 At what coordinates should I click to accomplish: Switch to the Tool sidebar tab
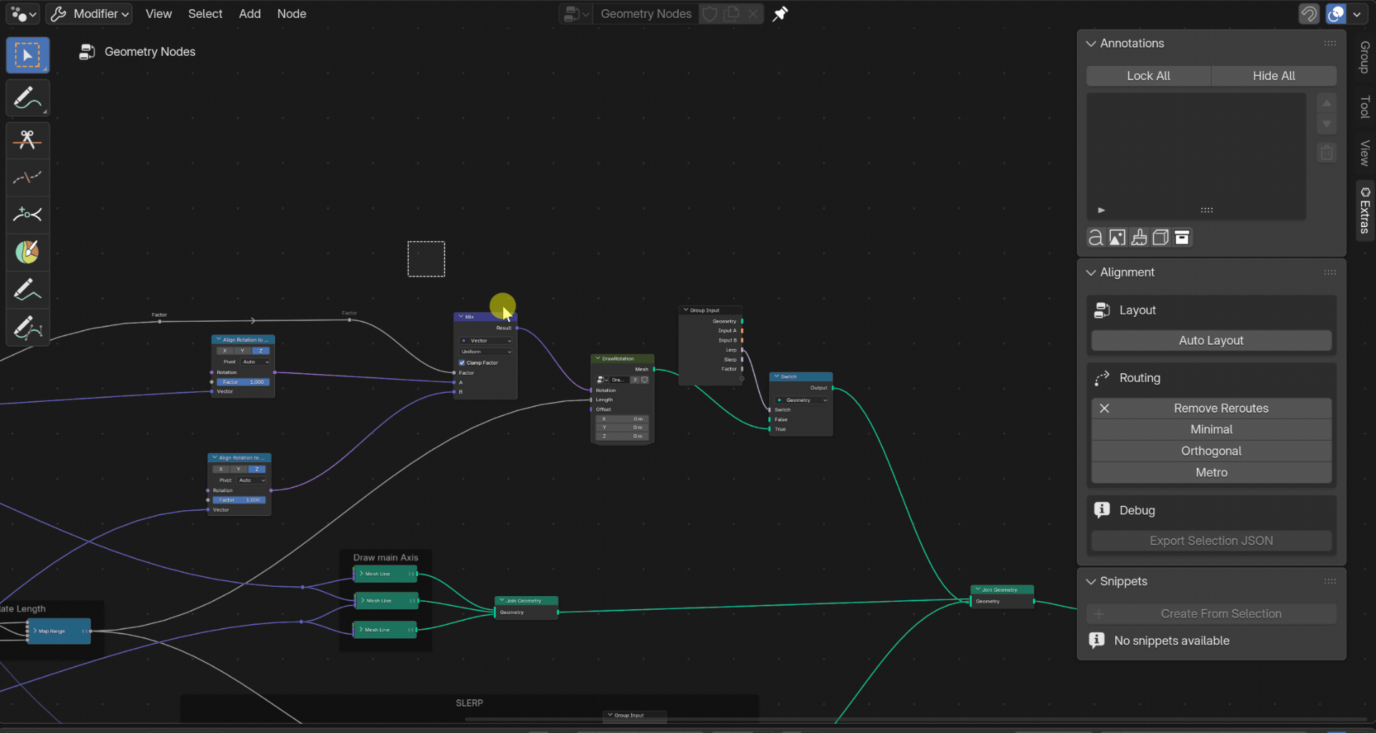pos(1365,107)
